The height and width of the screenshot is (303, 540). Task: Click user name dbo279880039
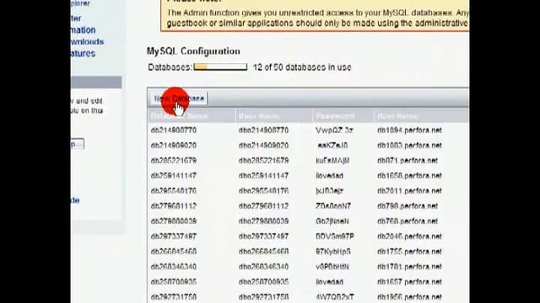[x=263, y=221]
